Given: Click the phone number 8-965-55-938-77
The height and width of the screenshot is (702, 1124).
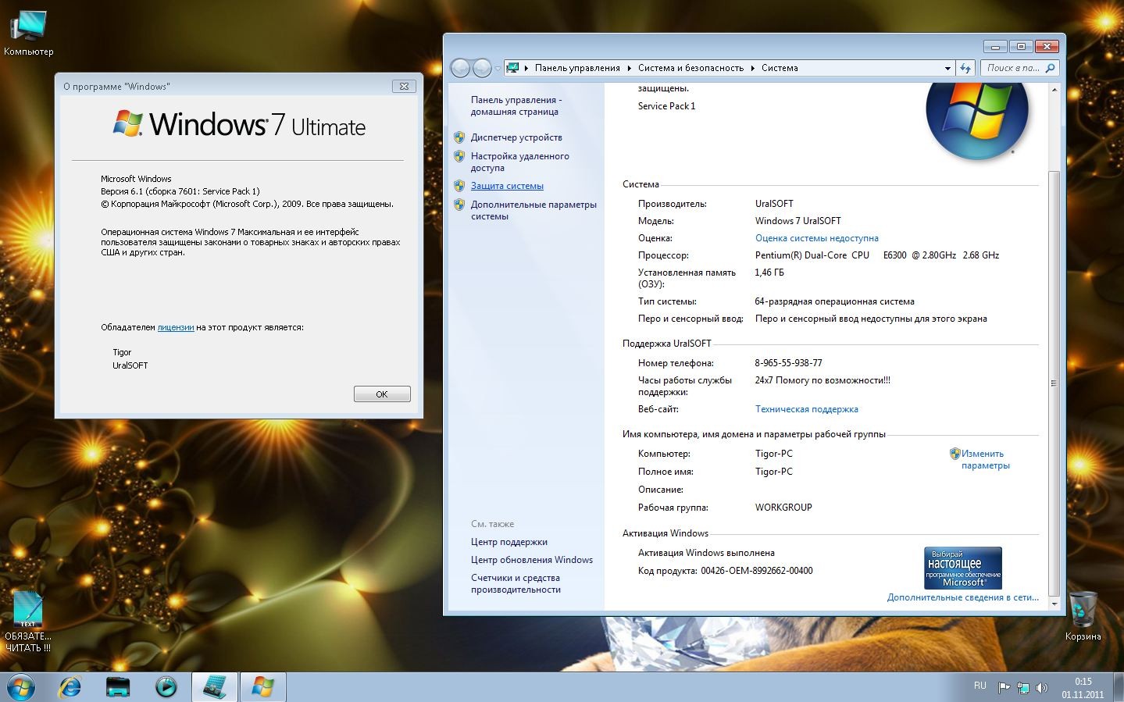Looking at the screenshot, I should (788, 363).
